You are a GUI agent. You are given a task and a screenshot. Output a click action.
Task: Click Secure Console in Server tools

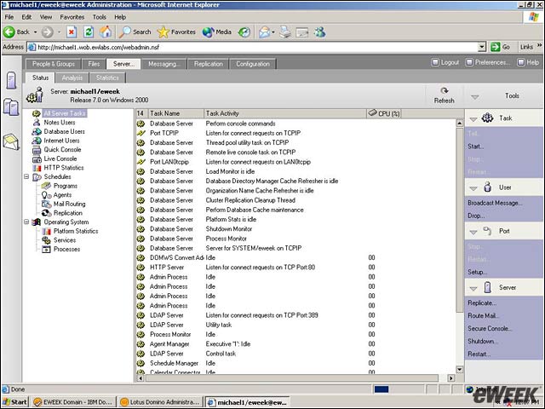490,328
